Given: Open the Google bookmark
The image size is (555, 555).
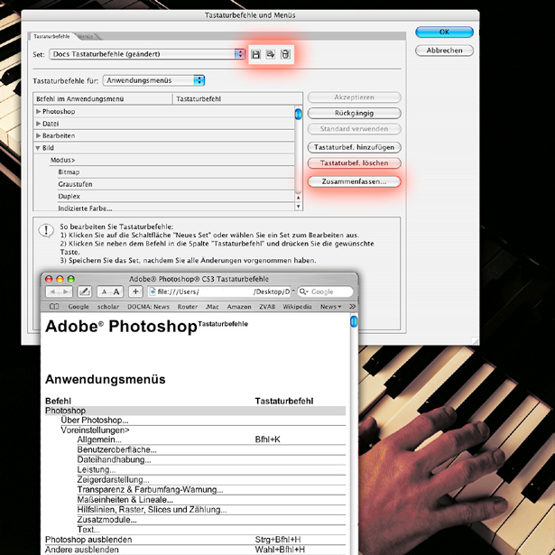Looking at the screenshot, I should tap(79, 307).
